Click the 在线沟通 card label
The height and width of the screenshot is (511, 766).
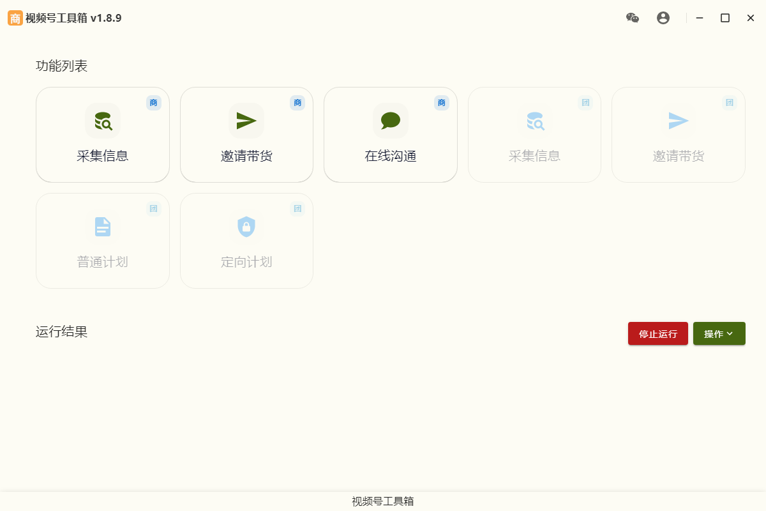tap(391, 156)
